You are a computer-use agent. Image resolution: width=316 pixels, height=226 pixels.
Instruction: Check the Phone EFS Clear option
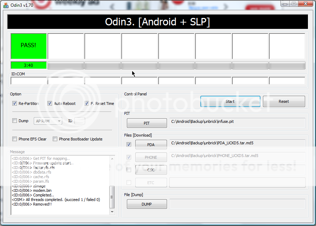(14, 139)
